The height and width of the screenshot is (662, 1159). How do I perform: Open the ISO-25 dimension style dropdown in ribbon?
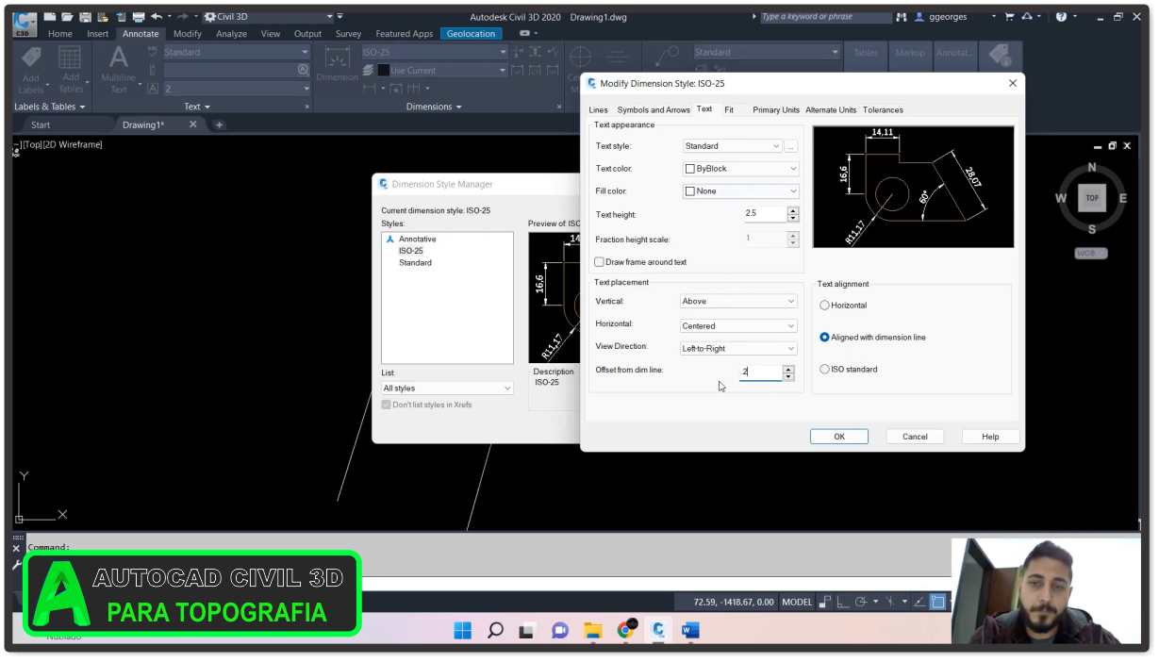435,52
